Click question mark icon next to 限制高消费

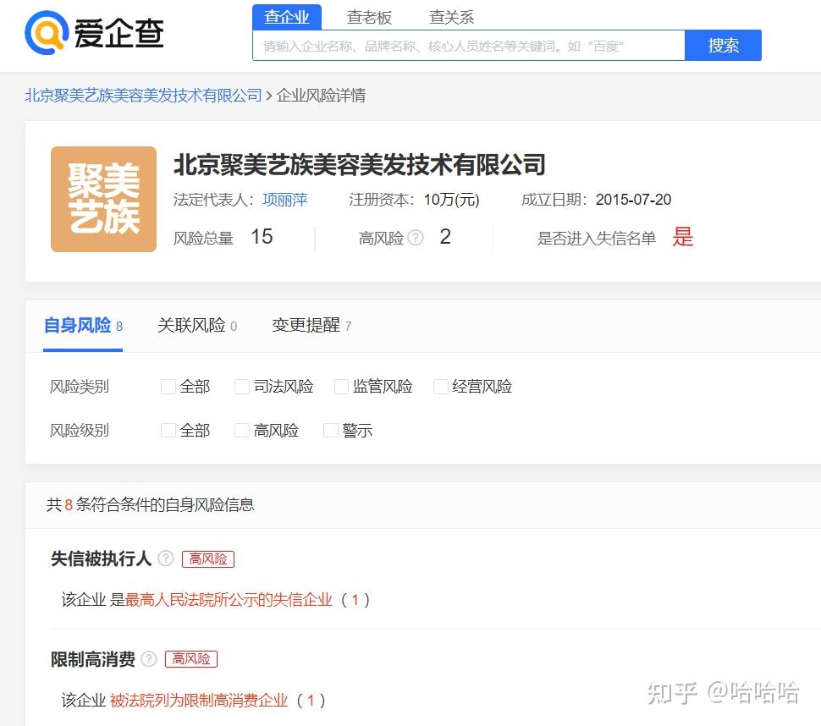(x=149, y=657)
